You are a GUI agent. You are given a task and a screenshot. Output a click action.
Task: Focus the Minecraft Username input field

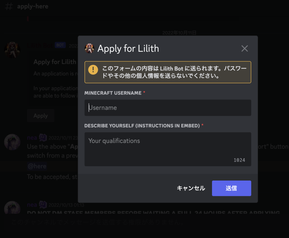[x=168, y=108]
